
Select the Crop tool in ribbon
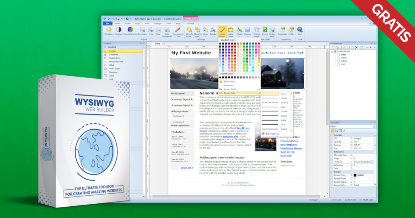click(x=150, y=30)
